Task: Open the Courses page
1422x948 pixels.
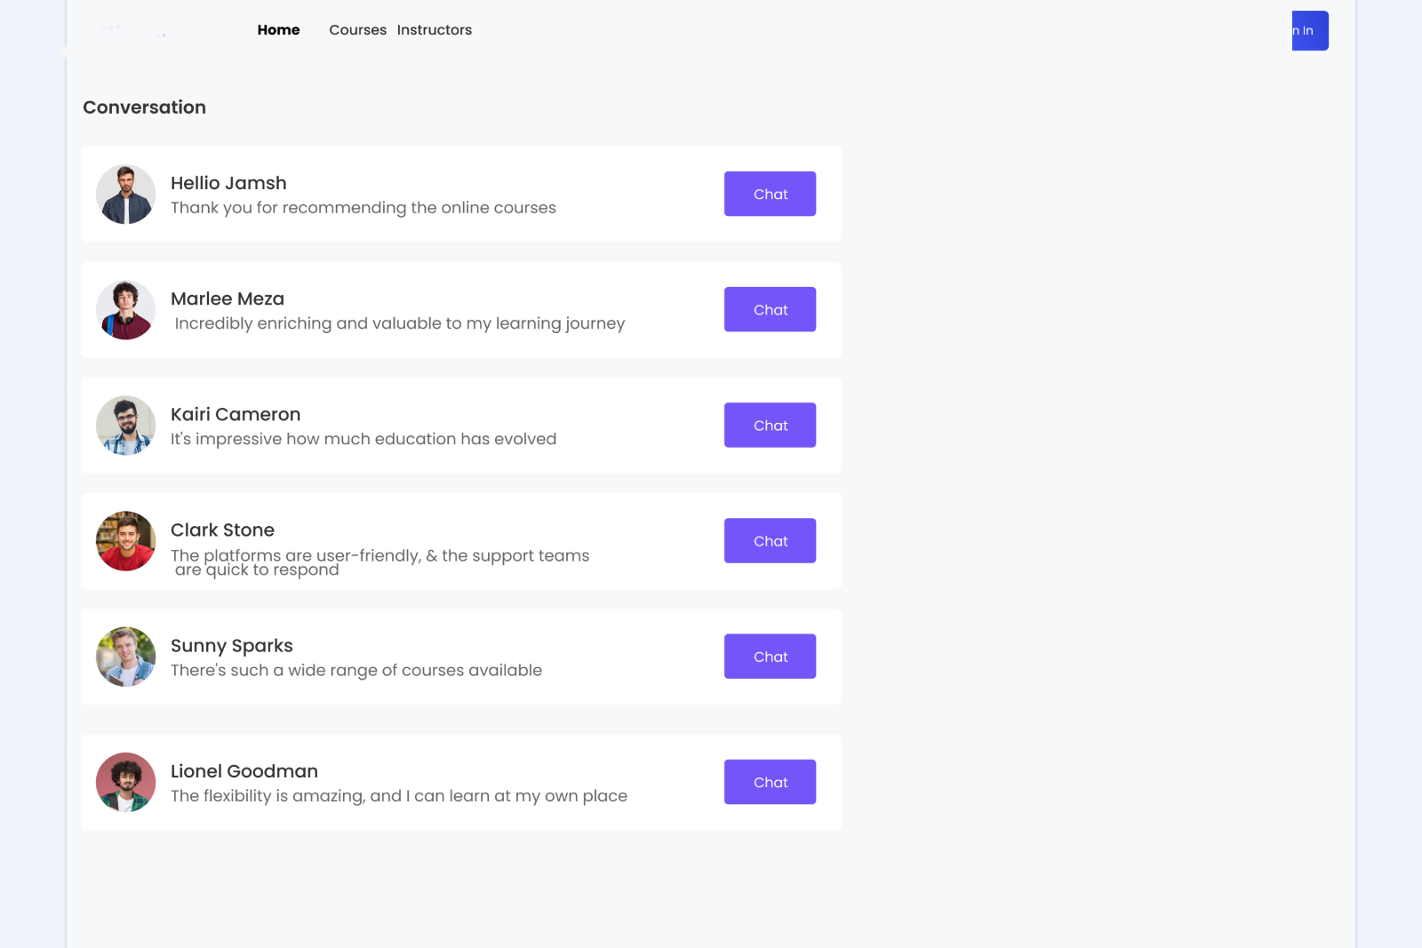Action: (x=357, y=29)
